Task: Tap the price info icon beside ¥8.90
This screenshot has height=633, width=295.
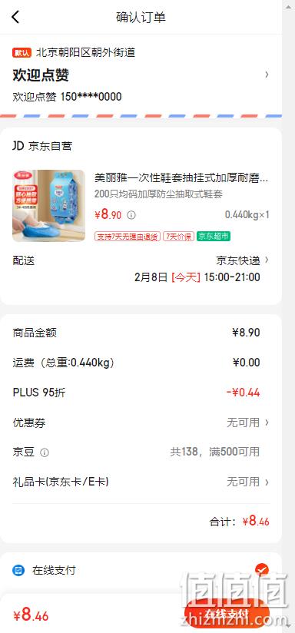Action: click(131, 215)
